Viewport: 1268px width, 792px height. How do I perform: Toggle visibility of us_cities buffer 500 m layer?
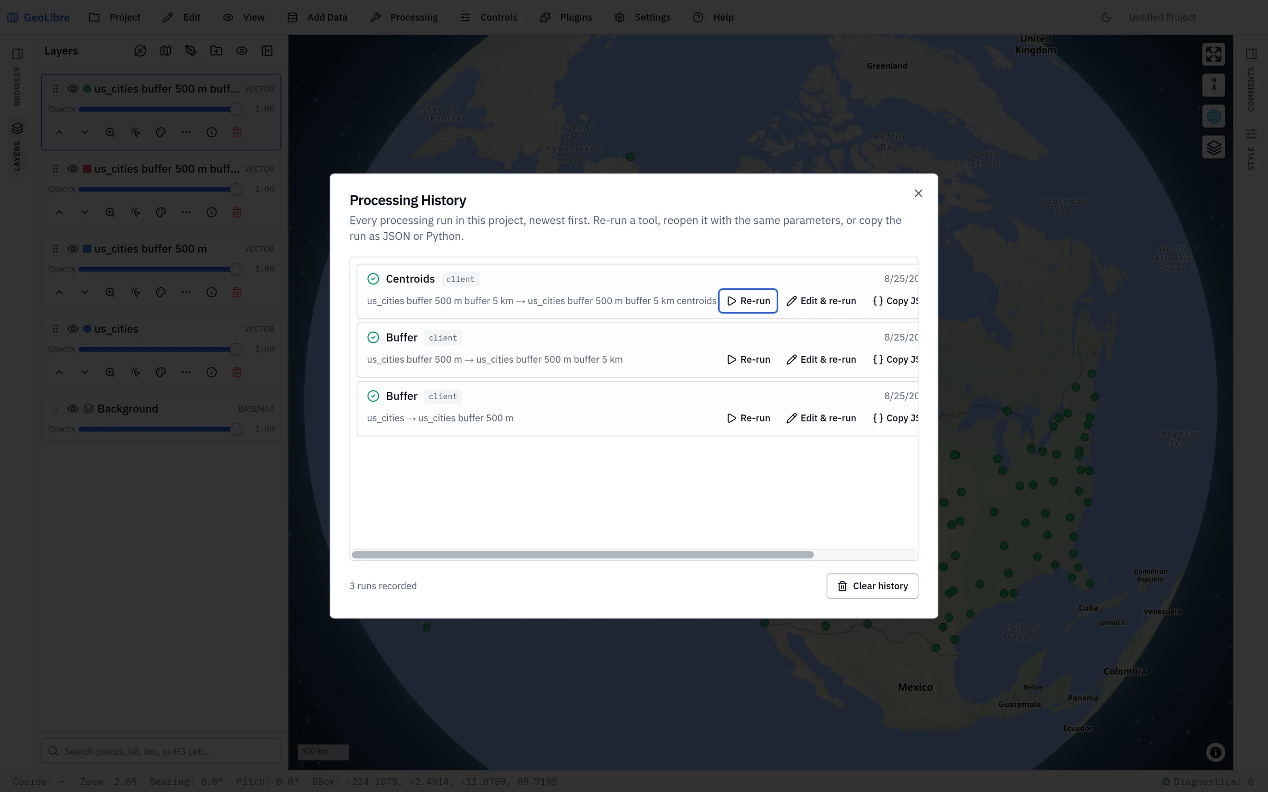[x=73, y=249]
